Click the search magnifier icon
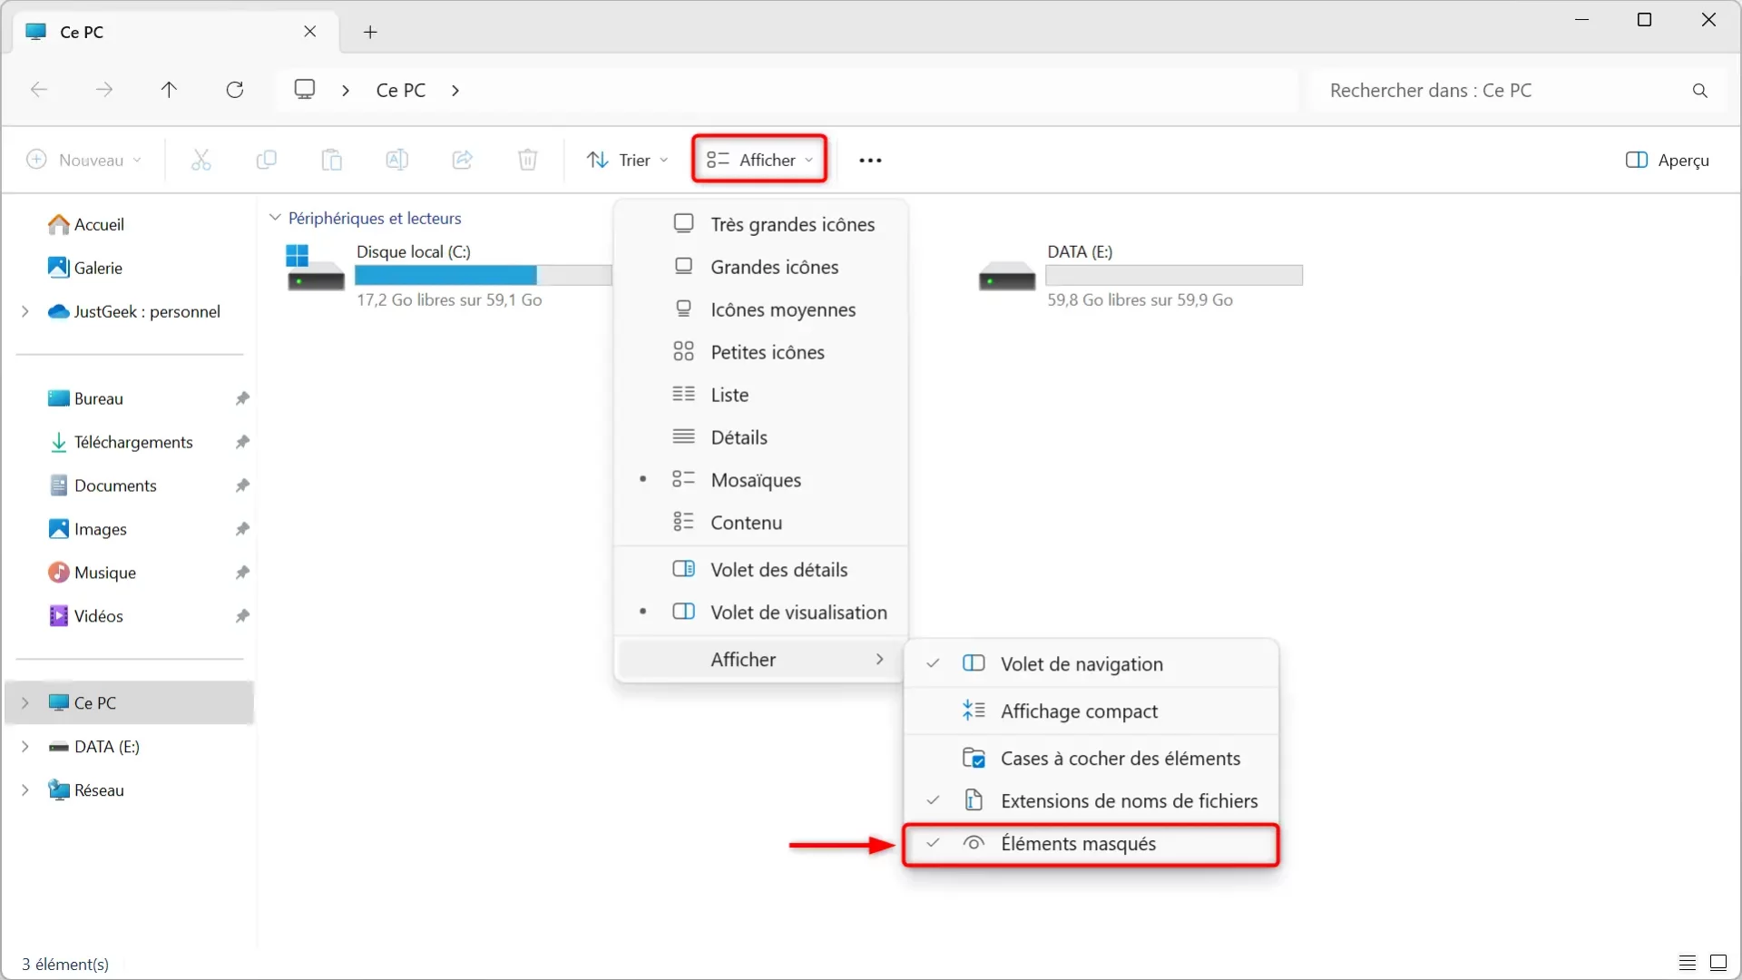This screenshot has width=1742, height=980. (x=1699, y=91)
